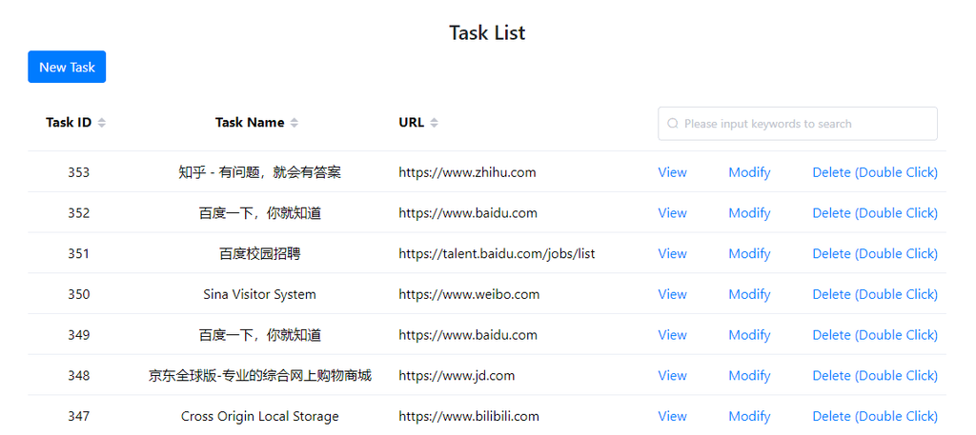Open View for Sina Visitor System
This screenshot has height=435, width=976.
(672, 294)
